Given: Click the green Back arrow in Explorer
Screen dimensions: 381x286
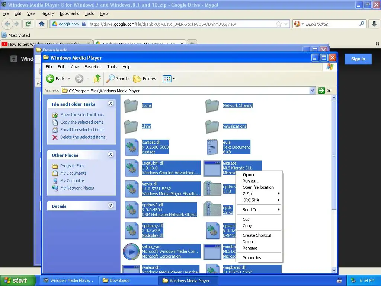Looking at the screenshot, I should click(50, 79).
